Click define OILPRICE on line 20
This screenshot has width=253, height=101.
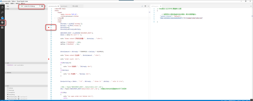[70, 44]
